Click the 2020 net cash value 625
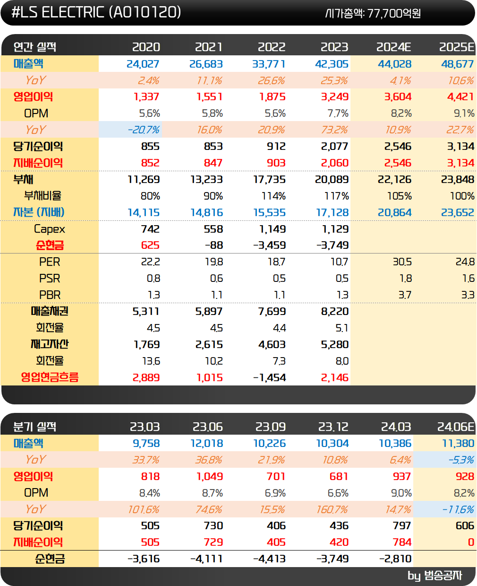This screenshot has height=586, width=477. (150, 245)
